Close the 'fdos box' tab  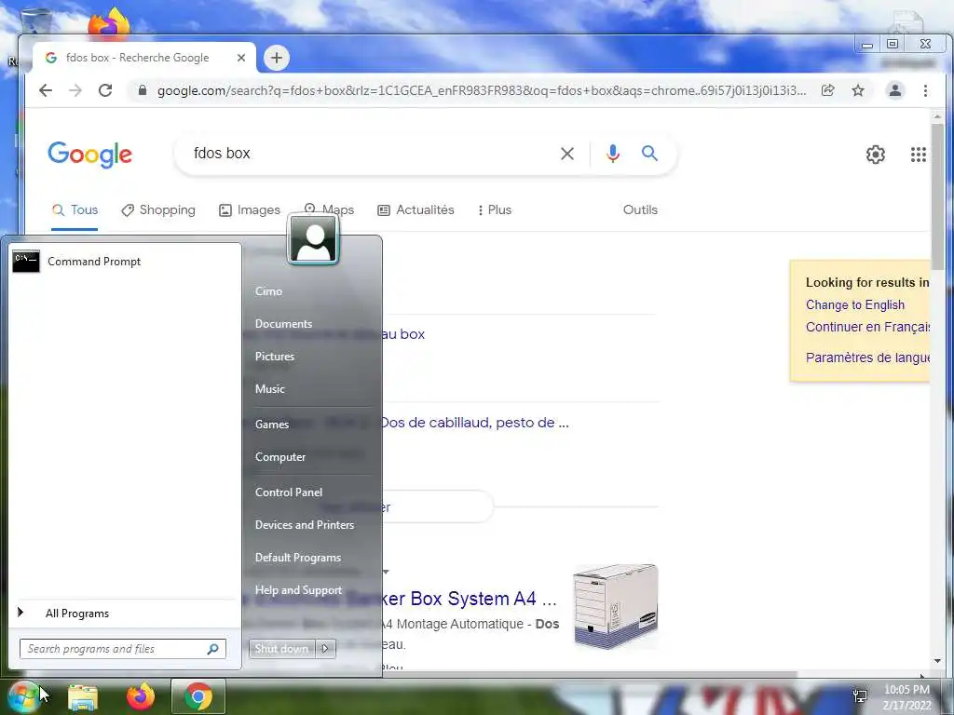[x=241, y=58]
